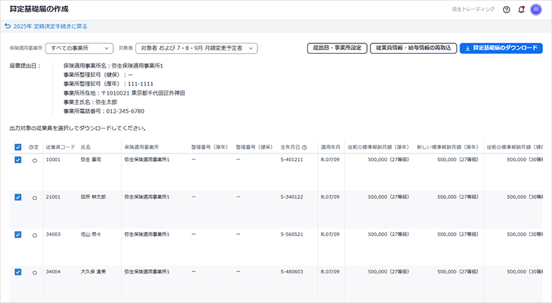
Task: Uncheck the row for employee 10001
Action: 18,159
